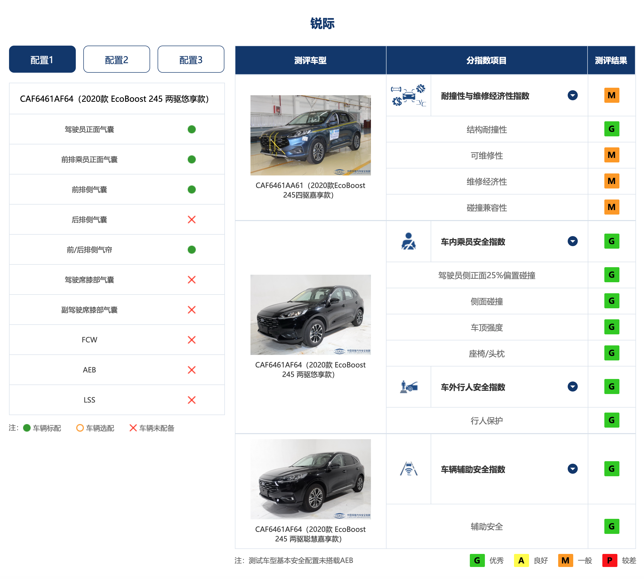Screen dimensions: 644x579
Task: Collapse the 耐撞性与维修经济性指数 section arrow
Action: tap(572, 95)
